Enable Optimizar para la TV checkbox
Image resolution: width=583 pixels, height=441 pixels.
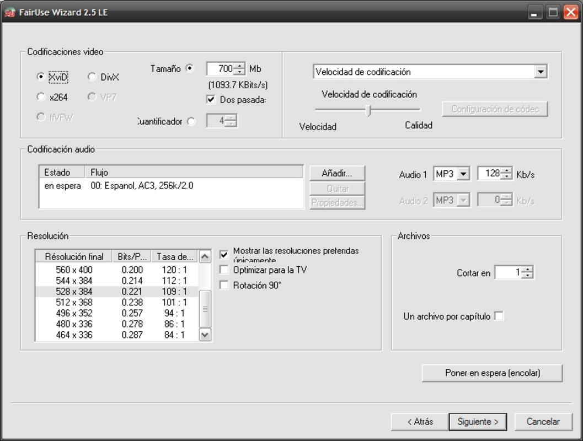tap(224, 270)
